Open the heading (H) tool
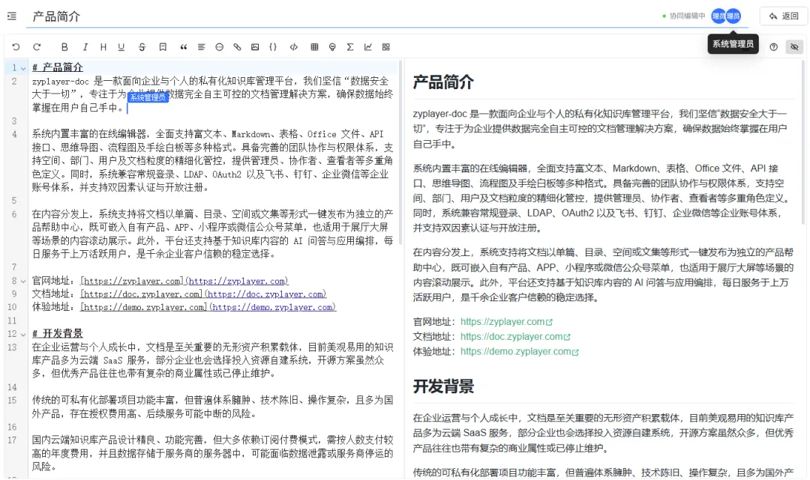 (103, 47)
